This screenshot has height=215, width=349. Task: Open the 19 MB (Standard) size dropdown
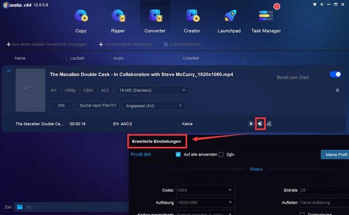tap(152, 91)
